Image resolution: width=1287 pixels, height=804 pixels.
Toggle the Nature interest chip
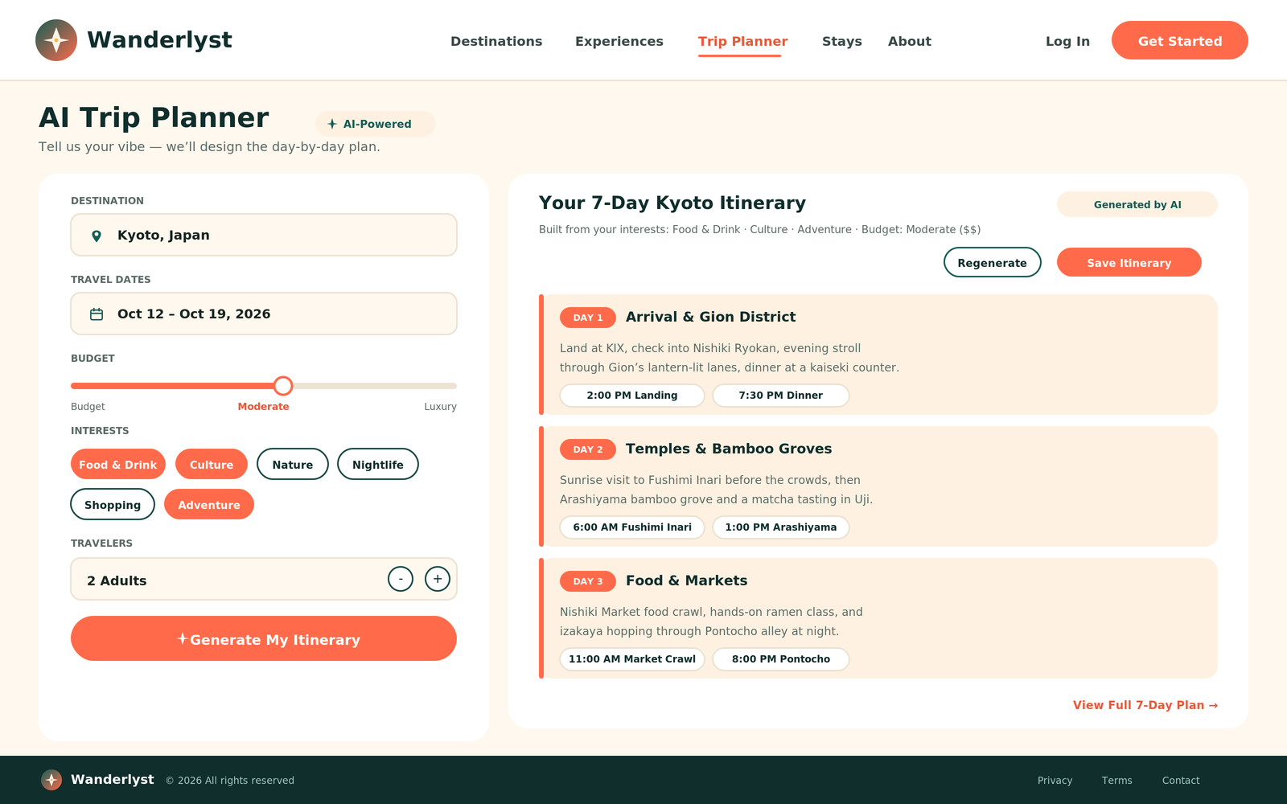[293, 465]
